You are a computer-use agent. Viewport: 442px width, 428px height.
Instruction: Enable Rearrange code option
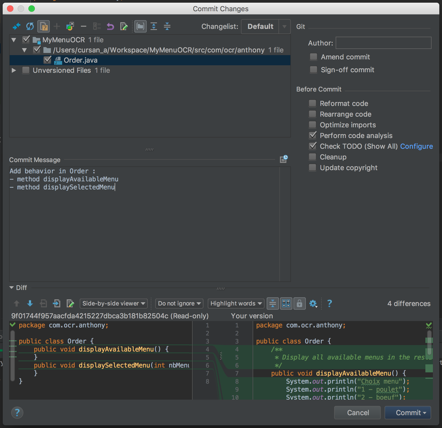312,114
